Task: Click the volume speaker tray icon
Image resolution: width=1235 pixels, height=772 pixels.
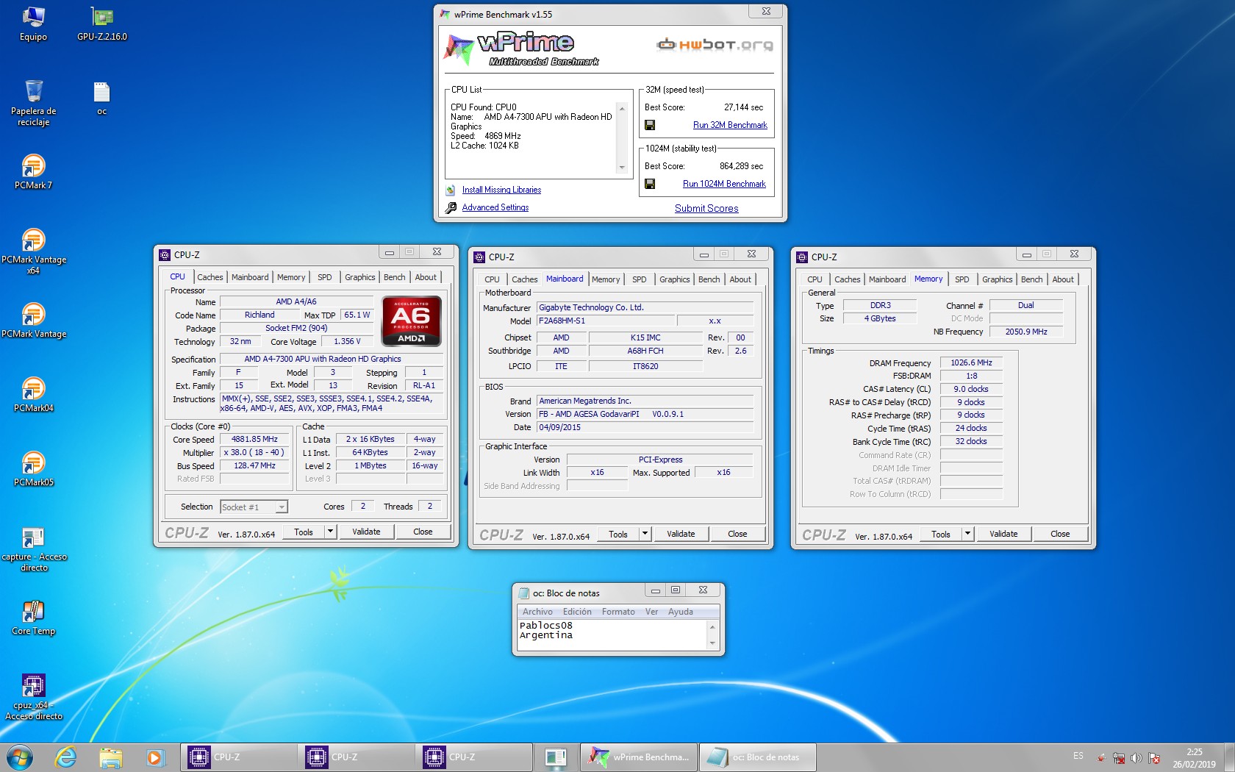Action: pos(1136,758)
